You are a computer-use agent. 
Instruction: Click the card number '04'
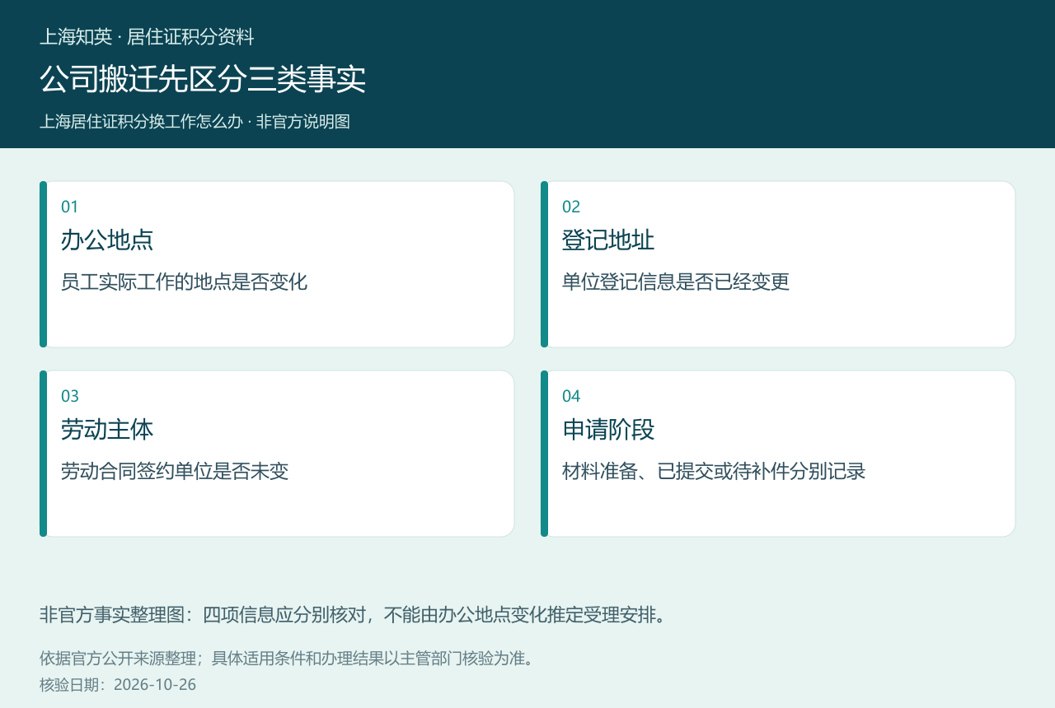pyautogui.click(x=571, y=397)
